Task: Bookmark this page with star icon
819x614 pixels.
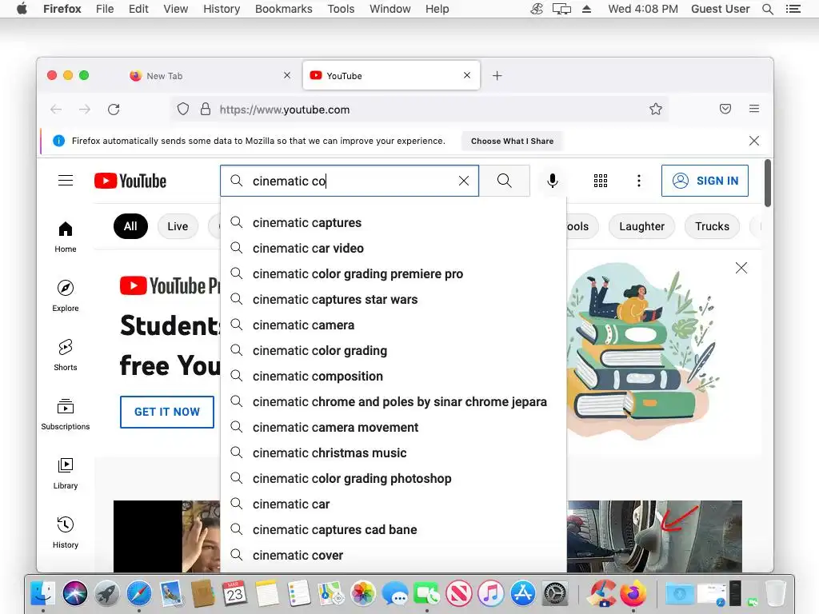Action: click(x=656, y=109)
